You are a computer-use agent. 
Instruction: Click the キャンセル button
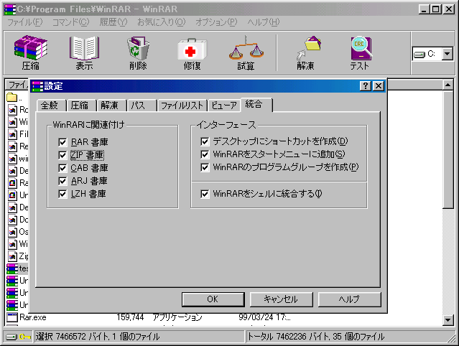(x=281, y=299)
